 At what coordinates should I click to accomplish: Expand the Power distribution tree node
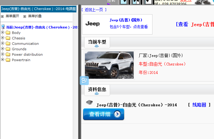(x=2, y=54)
